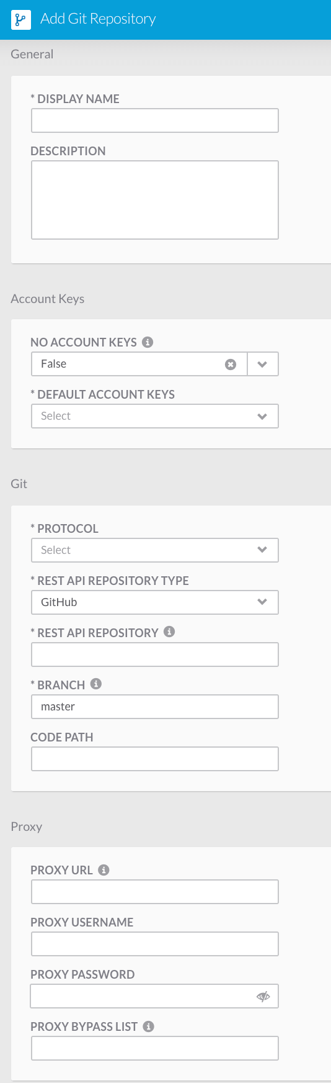This screenshot has height=1083, width=331.
Task: Click the Git branch icon in header
Action: (x=21, y=20)
